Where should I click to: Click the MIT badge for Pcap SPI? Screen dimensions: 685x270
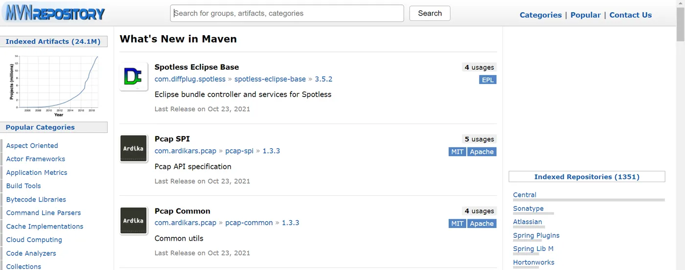click(x=457, y=152)
